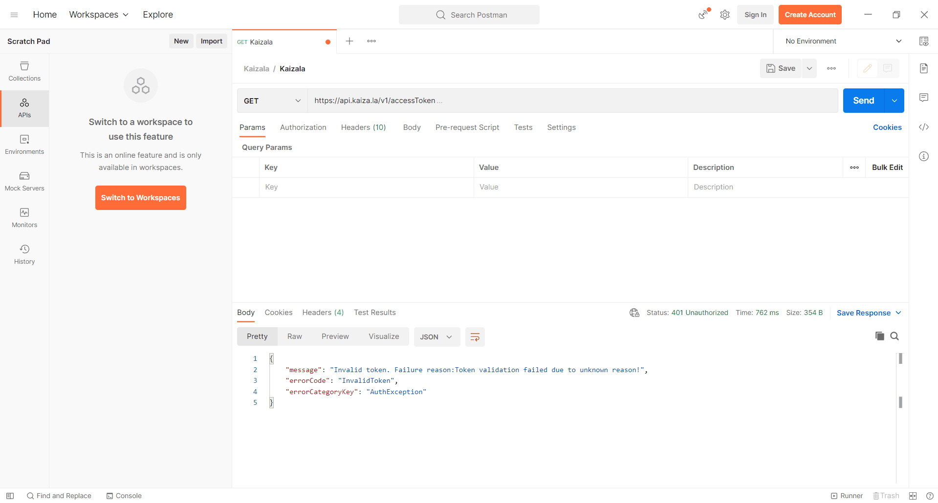
Task: Open the request Settings tab
Action: 561,127
